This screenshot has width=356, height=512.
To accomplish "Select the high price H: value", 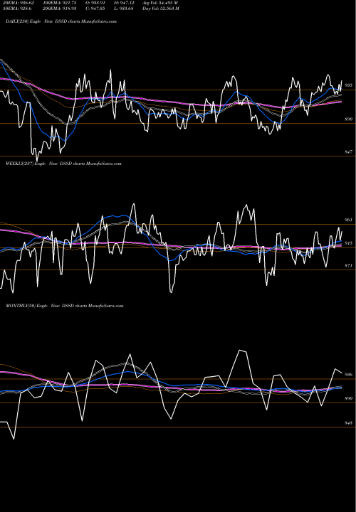I will point(124,3).
